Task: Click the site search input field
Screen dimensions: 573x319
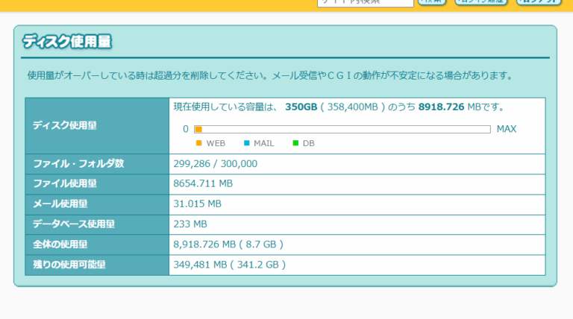Action: [x=365, y=2]
